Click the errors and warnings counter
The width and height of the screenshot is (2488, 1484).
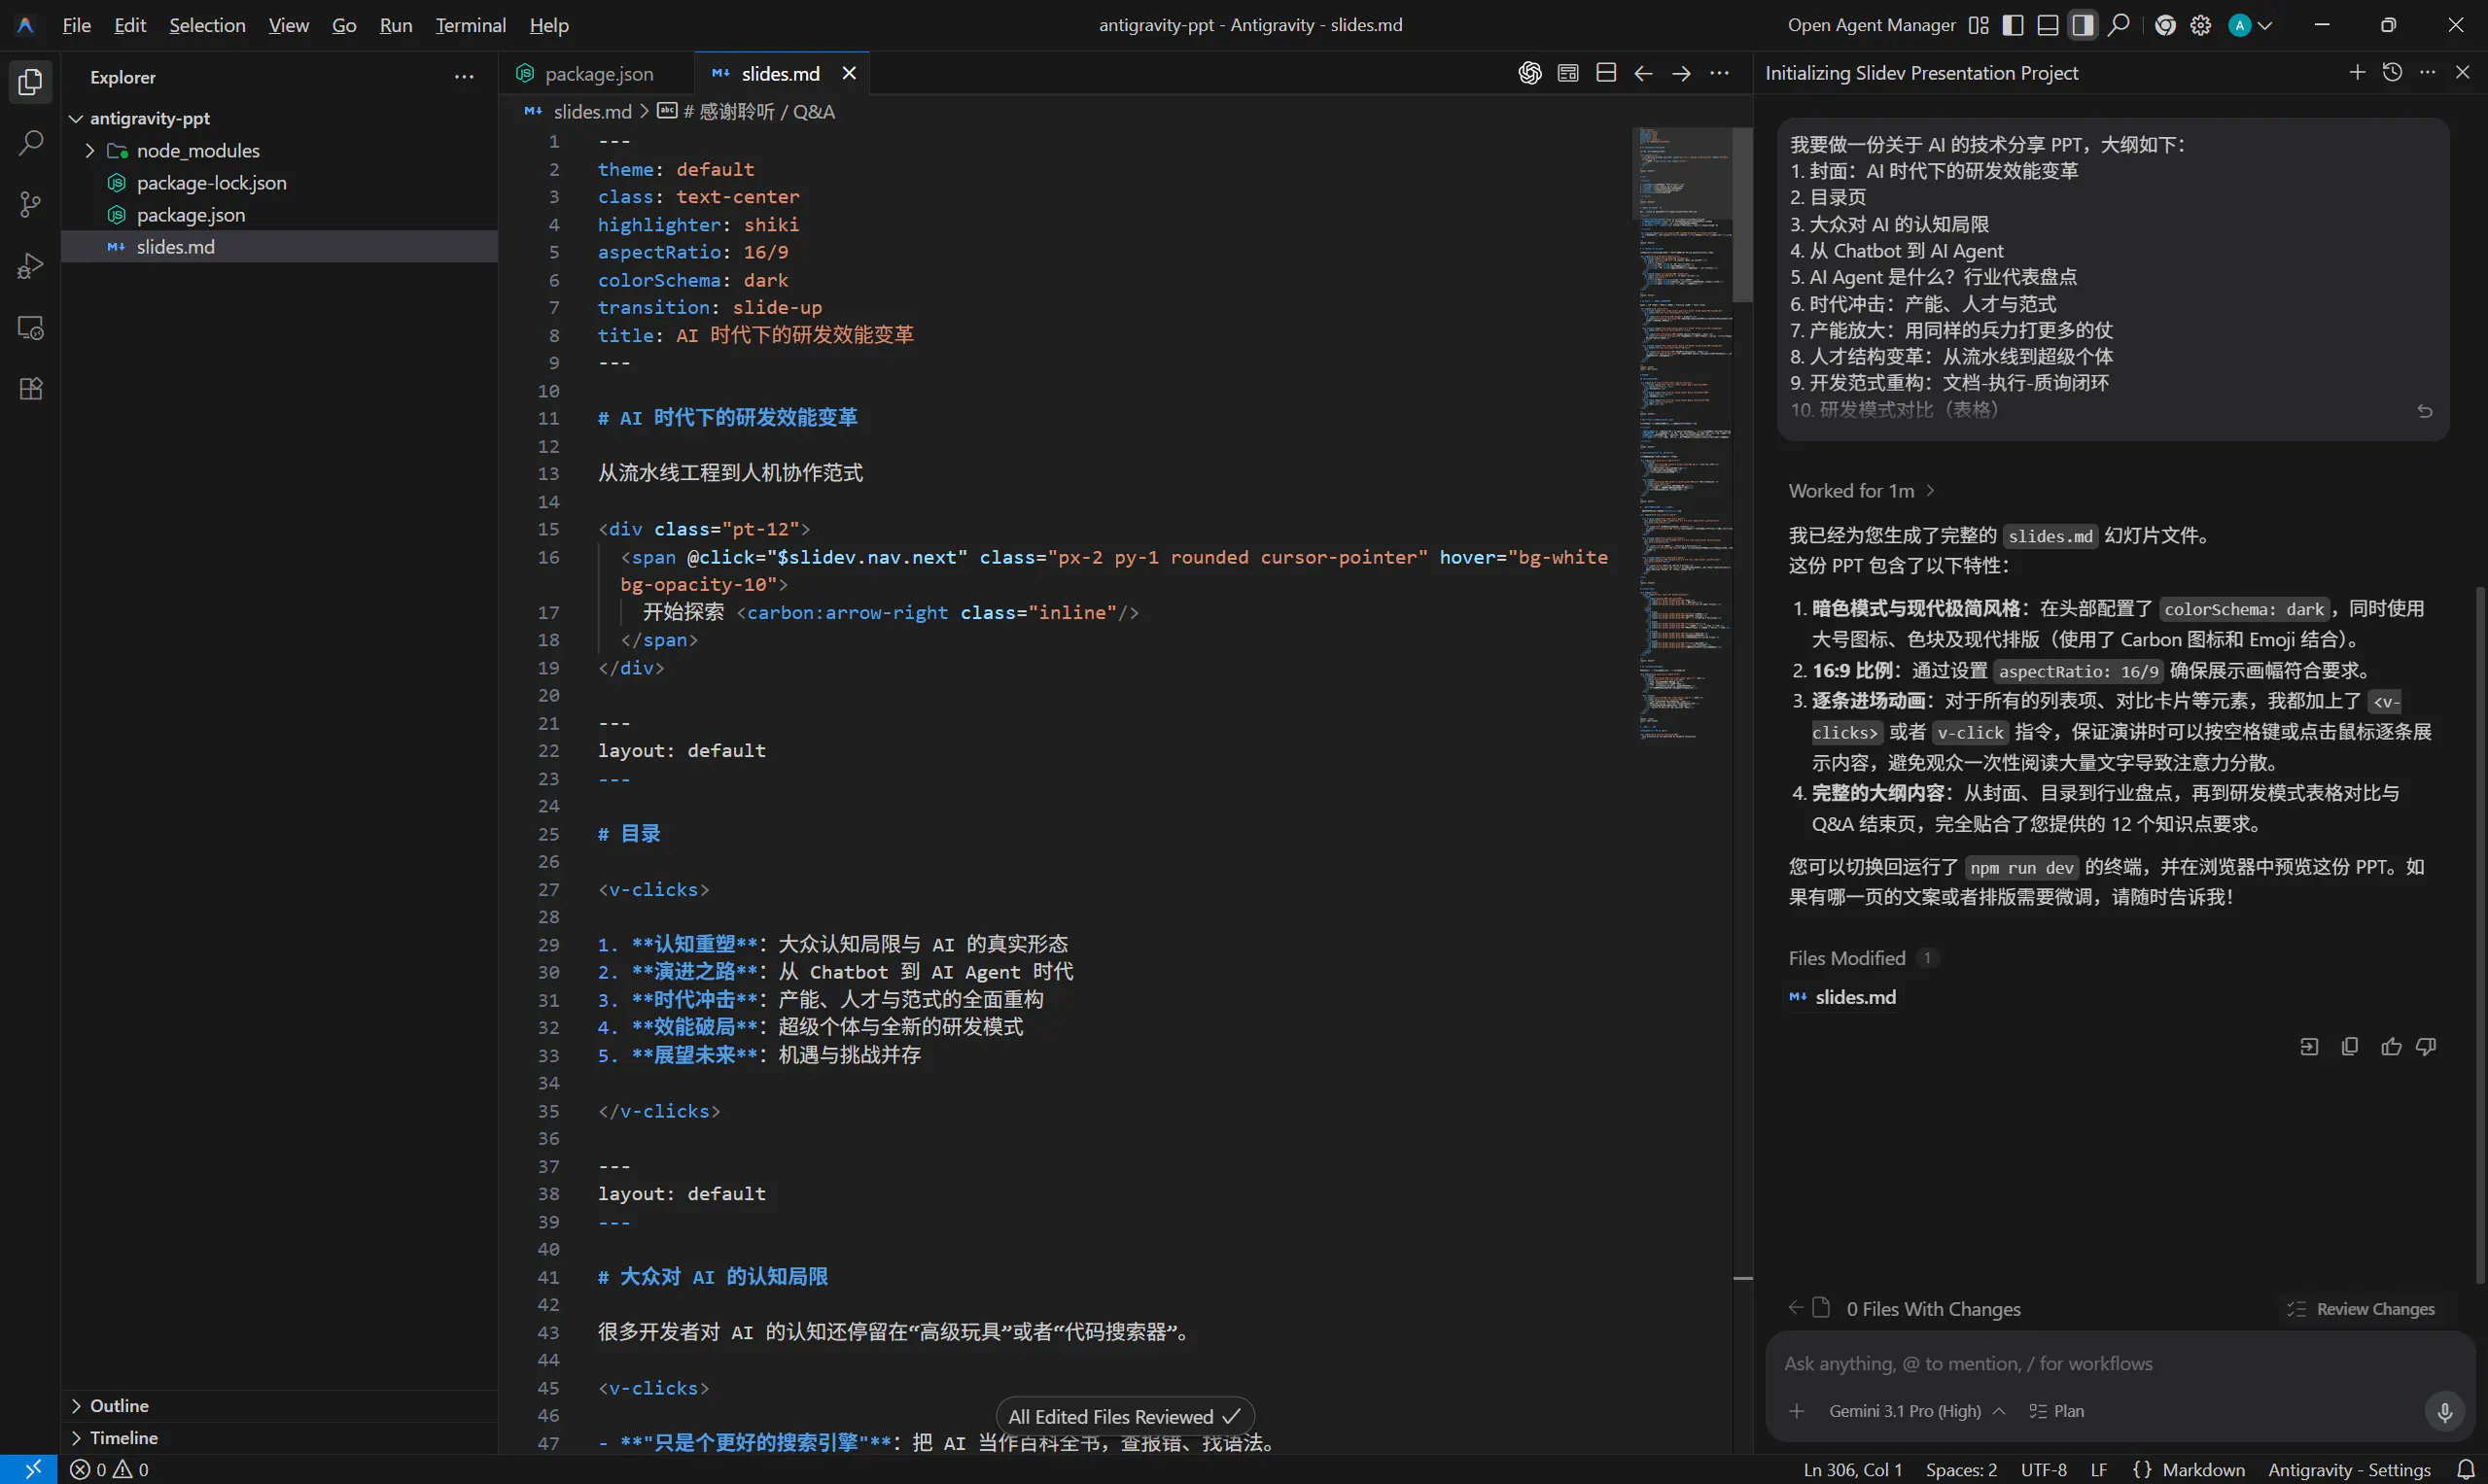(110, 1469)
